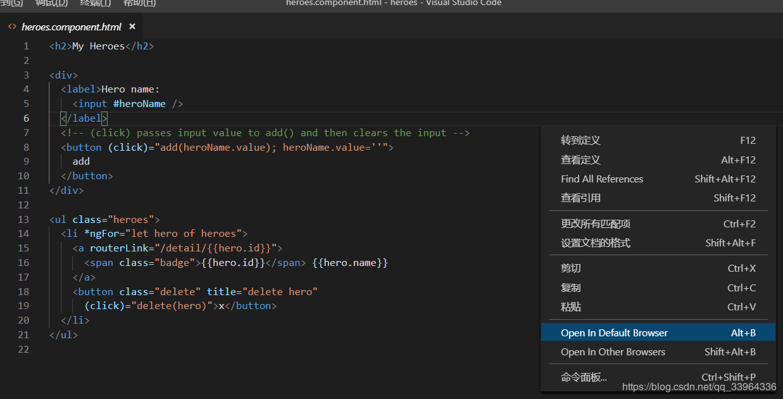Viewport: 783px width, 399px height.
Task: Click line number 22 in the gutter
Action: (x=23, y=350)
